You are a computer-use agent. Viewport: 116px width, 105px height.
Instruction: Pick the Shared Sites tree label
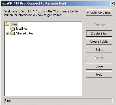point(25,33)
